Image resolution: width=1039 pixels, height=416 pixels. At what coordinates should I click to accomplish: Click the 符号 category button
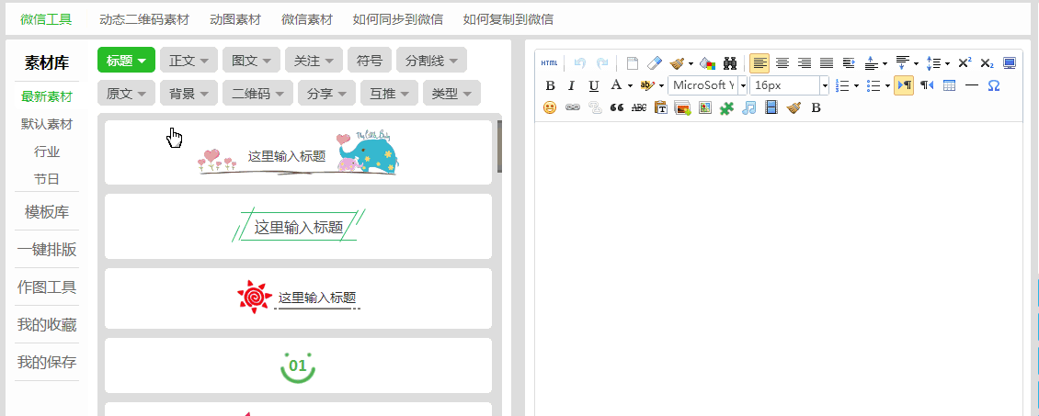click(370, 61)
